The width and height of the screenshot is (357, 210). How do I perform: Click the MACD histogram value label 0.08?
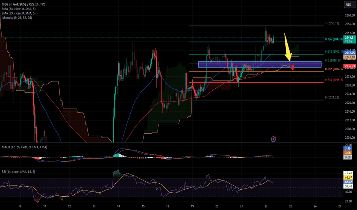click(347, 157)
